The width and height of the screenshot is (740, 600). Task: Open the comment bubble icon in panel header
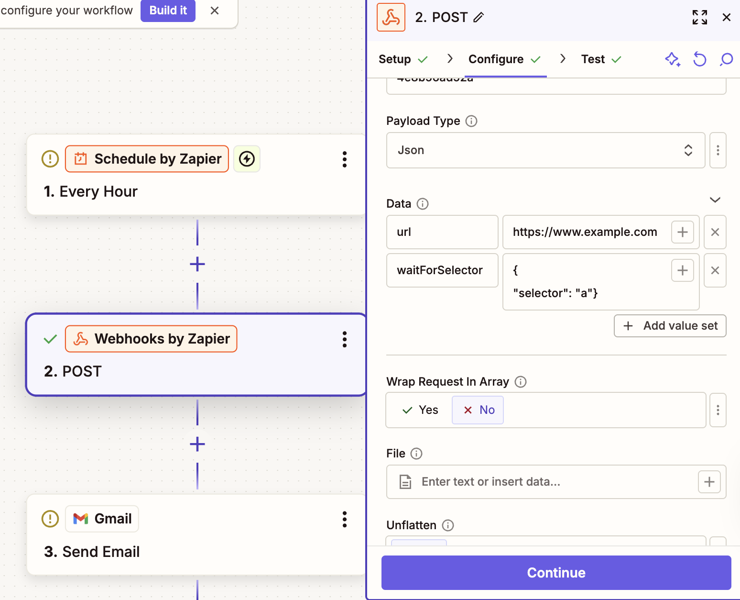click(726, 59)
